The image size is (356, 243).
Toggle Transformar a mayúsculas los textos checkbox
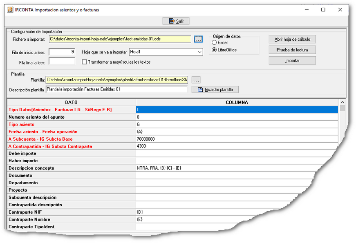click(85, 62)
